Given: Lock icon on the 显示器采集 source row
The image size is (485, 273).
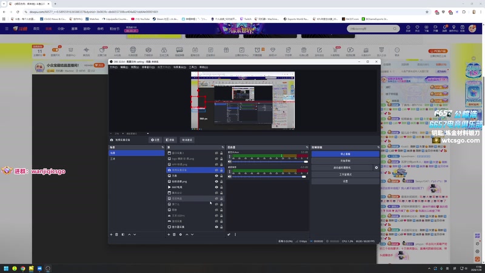Looking at the screenshot, I should 221,227.
